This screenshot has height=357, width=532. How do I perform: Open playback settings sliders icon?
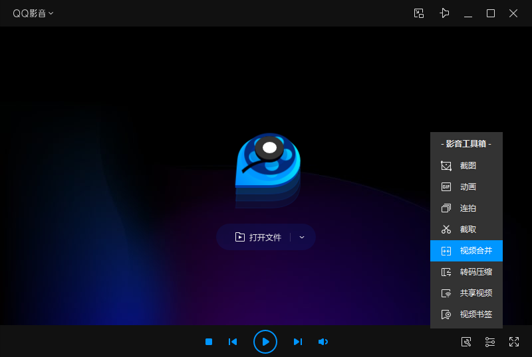tap(490, 342)
